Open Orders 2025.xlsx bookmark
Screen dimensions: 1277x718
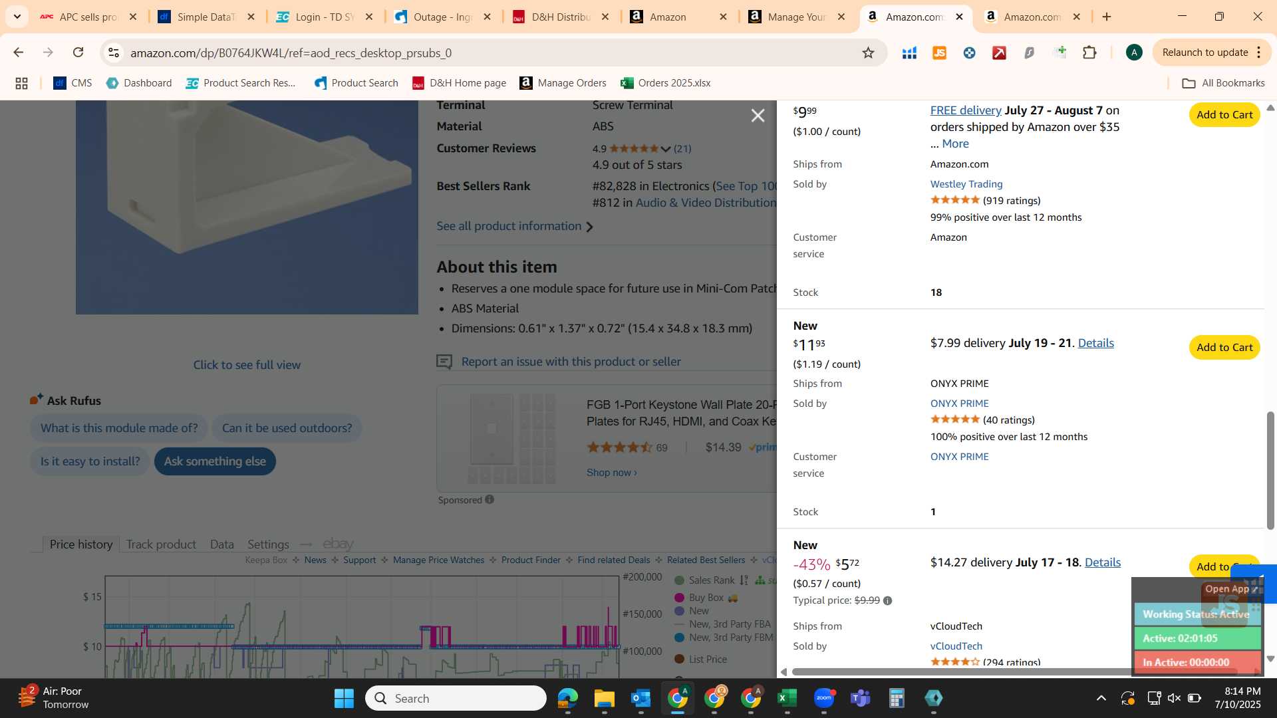tap(665, 83)
